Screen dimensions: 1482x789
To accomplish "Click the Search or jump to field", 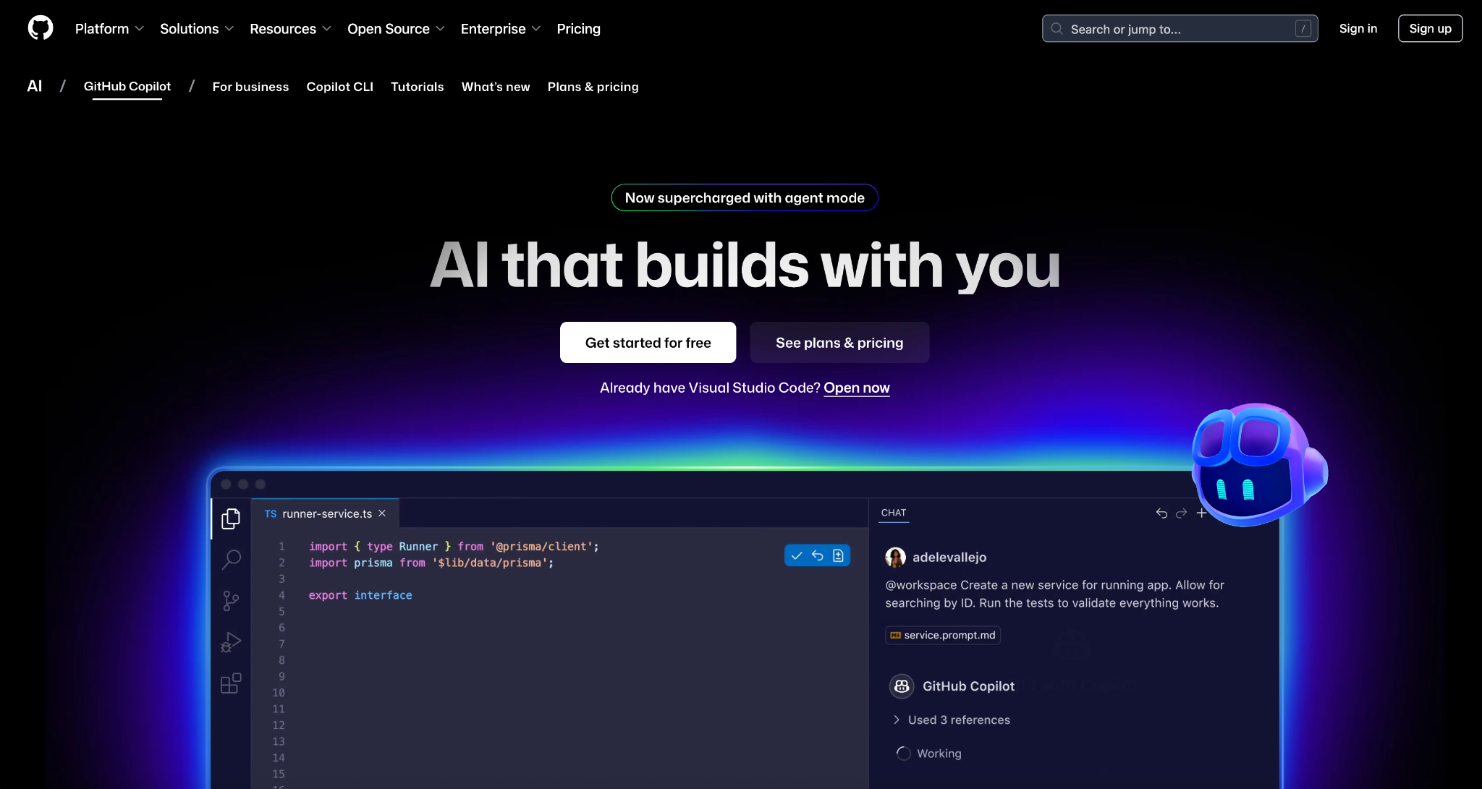I will tap(1180, 29).
